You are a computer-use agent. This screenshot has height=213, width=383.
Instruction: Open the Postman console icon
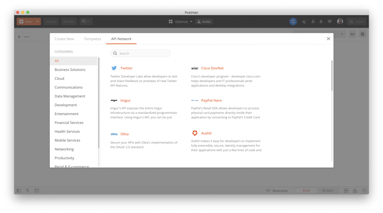[x=37, y=191]
